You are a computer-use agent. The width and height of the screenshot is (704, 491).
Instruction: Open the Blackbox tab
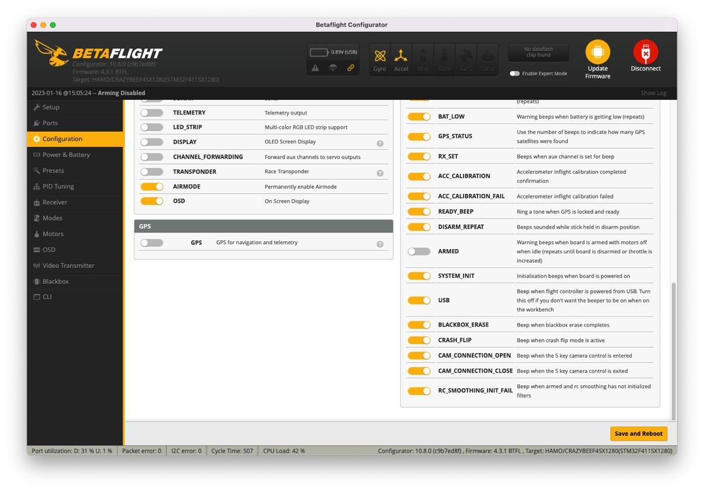click(75, 282)
